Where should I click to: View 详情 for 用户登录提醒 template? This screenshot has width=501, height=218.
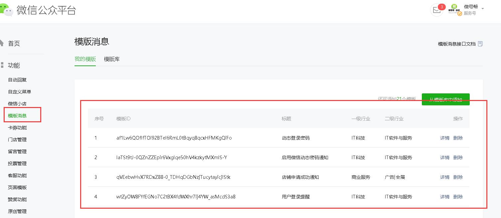click(445, 197)
